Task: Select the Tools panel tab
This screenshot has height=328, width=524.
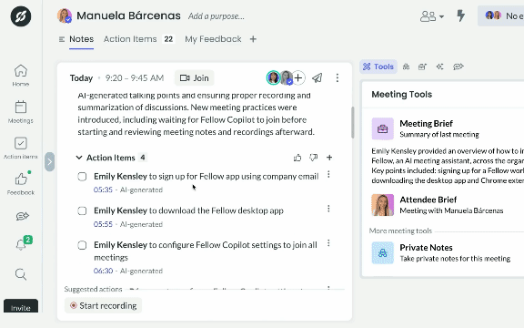Action: [x=378, y=67]
